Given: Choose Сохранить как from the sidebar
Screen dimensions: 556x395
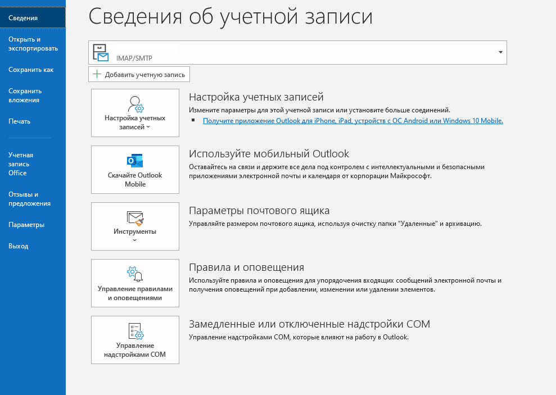Looking at the screenshot, I should click(x=31, y=70).
